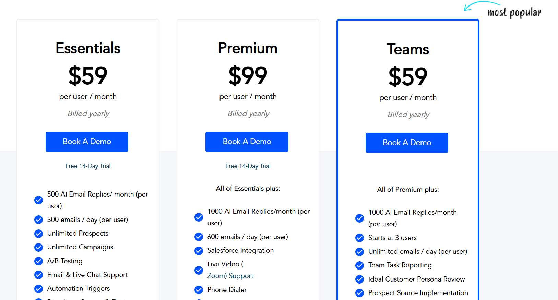Click the checkmark beside A/B Testing
The width and height of the screenshot is (558, 300).
pyautogui.click(x=38, y=261)
